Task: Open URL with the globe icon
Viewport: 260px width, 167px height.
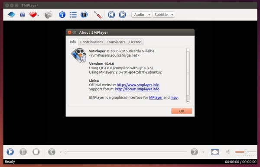Action: point(23,15)
